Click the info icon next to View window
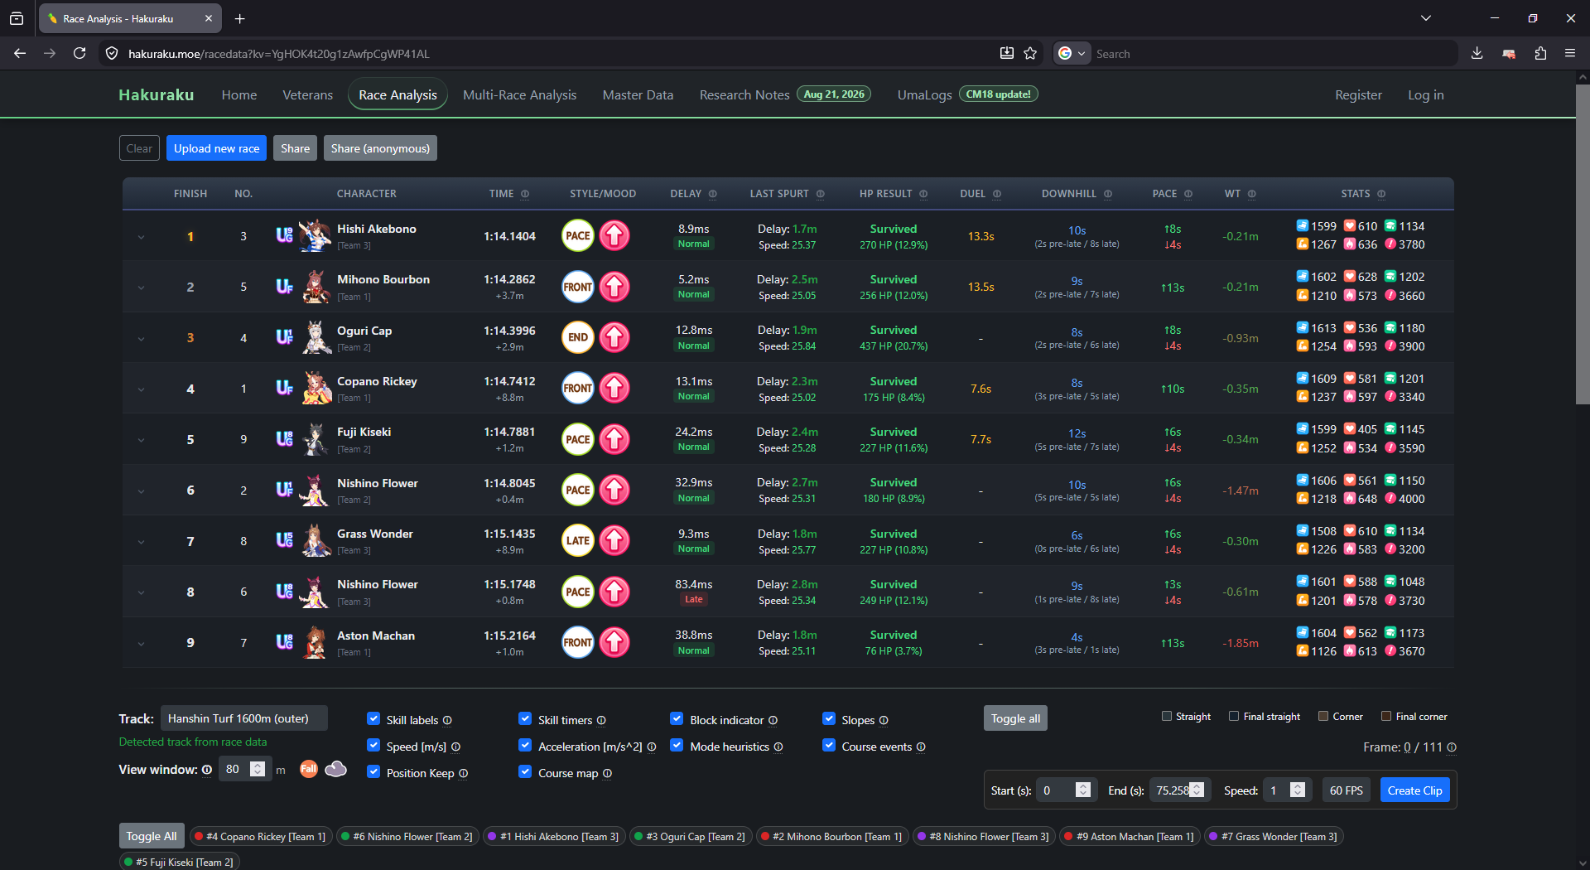Screen dimensions: 1590x870 [207, 770]
